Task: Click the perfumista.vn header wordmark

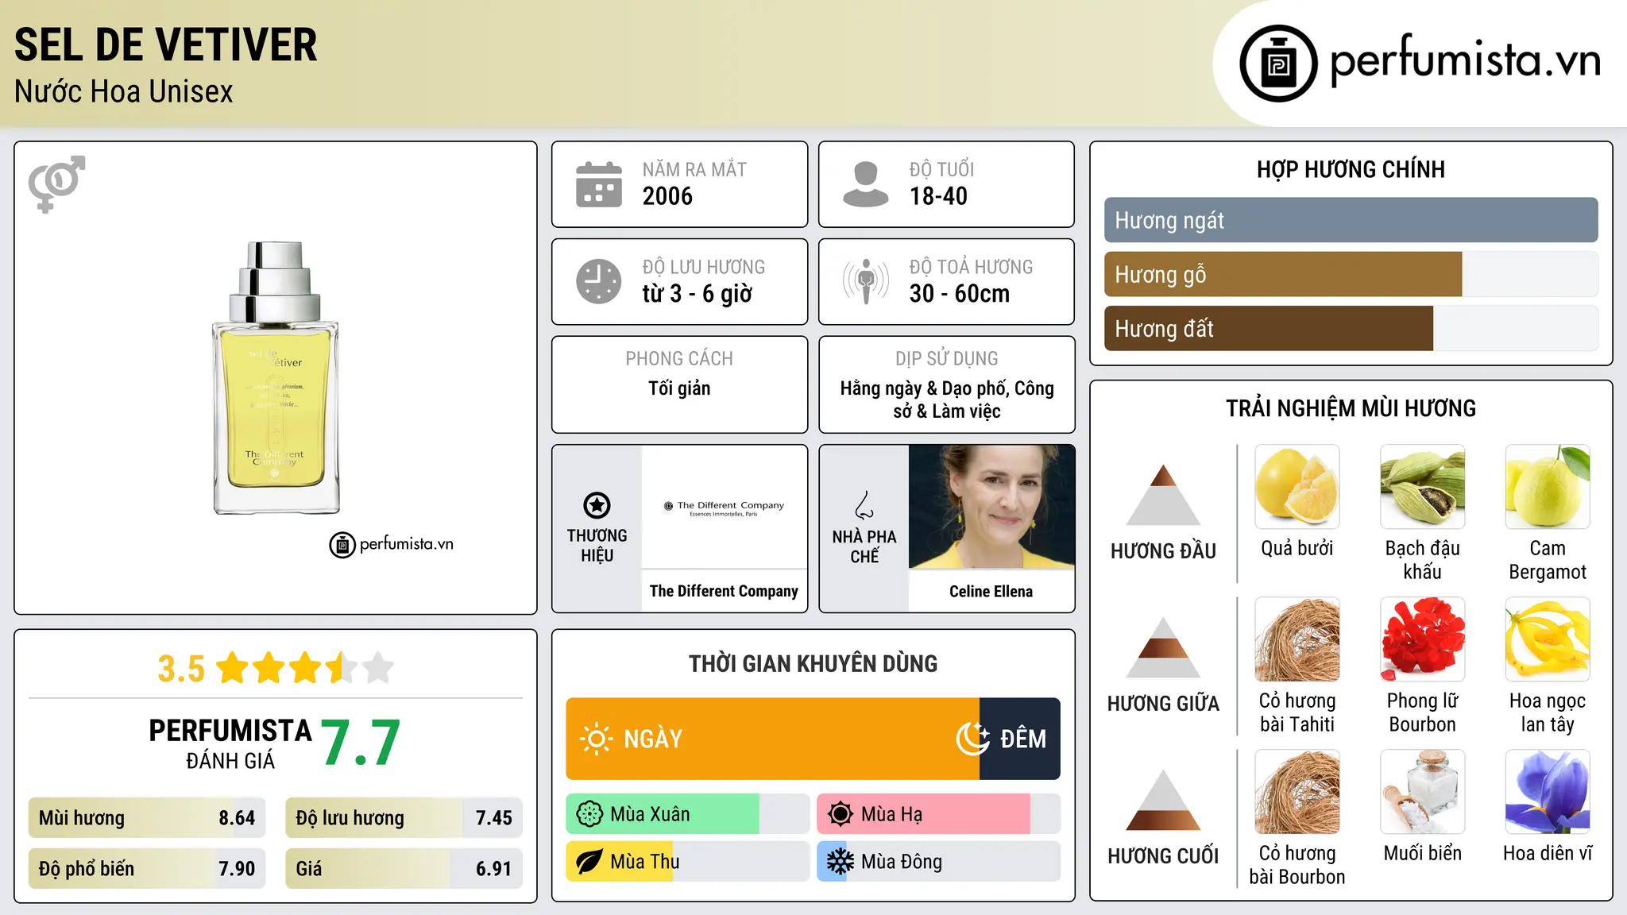Action: pyautogui.click(x=1465, y=60)
